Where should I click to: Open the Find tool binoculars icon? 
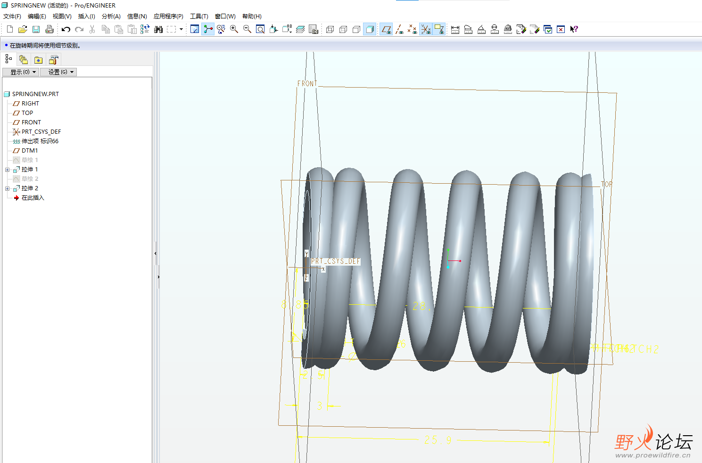(x=158, y=29)
